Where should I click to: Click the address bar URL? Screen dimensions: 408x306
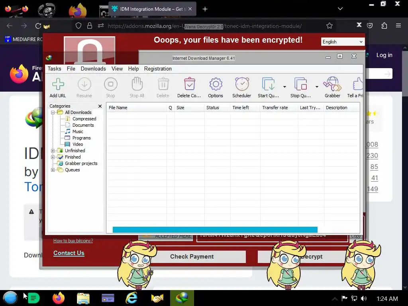click(x=204, y=26)
